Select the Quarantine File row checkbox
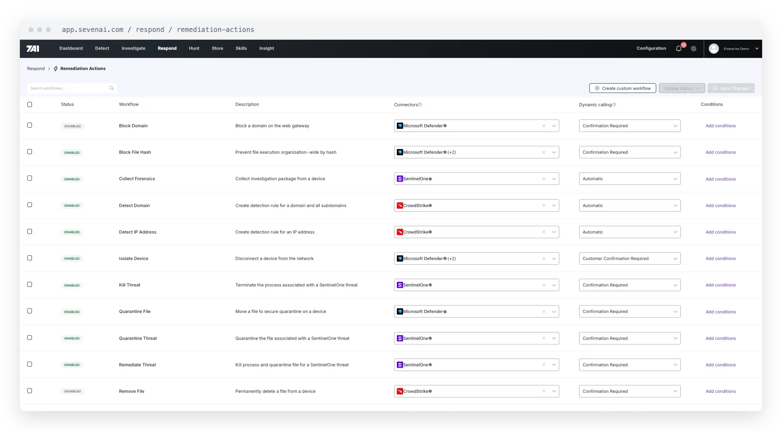 (x=30, y=311)
